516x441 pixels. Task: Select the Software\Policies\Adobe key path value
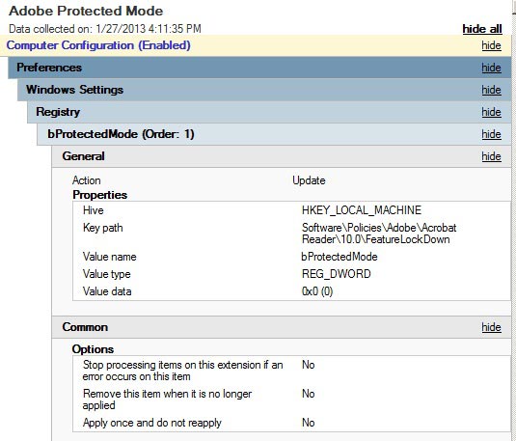coord(379,234)
